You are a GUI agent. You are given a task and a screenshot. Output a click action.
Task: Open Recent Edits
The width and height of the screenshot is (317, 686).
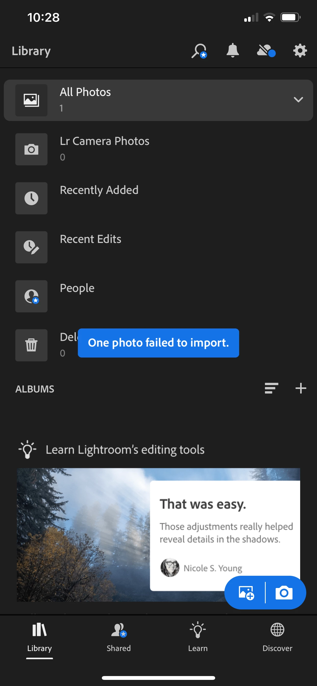158,247
